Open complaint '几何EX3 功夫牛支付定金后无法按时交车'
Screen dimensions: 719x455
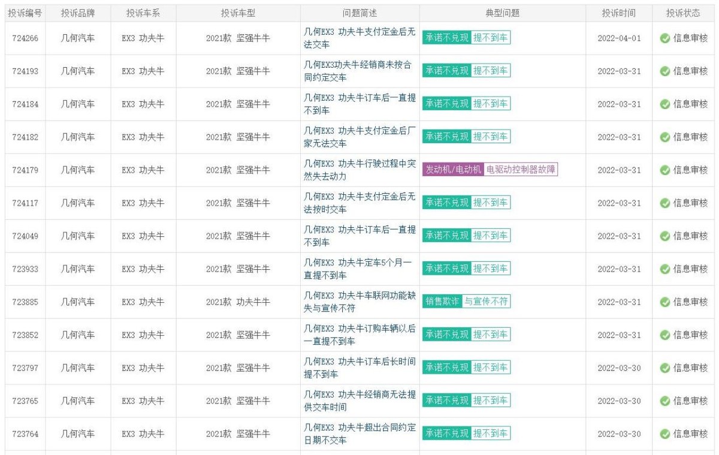(x=359, y=203)
